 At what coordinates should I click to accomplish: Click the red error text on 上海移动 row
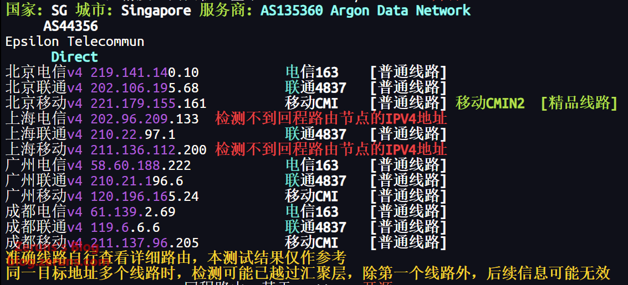tap(331, 149)
